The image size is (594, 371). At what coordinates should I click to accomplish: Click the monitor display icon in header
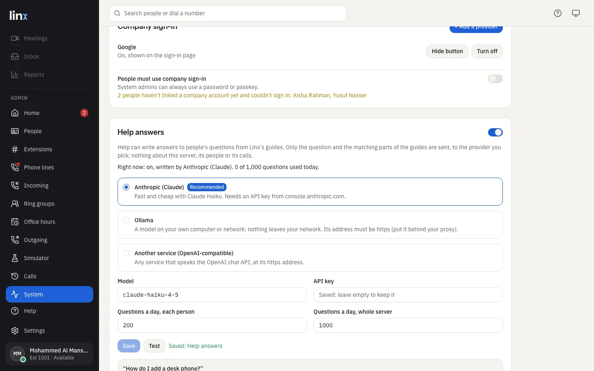576,13
